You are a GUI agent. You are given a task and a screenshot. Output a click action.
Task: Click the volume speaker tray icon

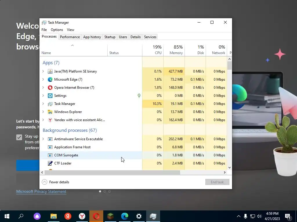click(259, 216)
